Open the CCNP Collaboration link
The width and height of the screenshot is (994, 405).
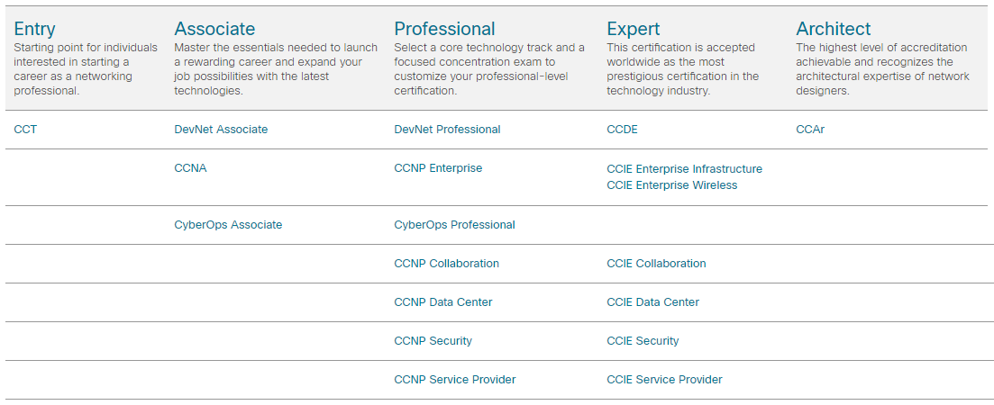pos(446,264)
